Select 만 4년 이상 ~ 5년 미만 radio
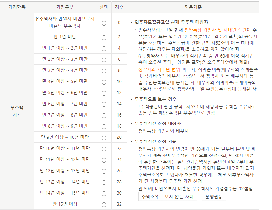 point(104,82)
